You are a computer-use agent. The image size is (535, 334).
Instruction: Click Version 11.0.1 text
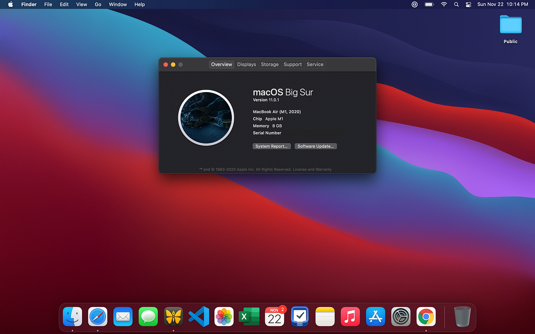pyautogui.click(x=266, y=100)
